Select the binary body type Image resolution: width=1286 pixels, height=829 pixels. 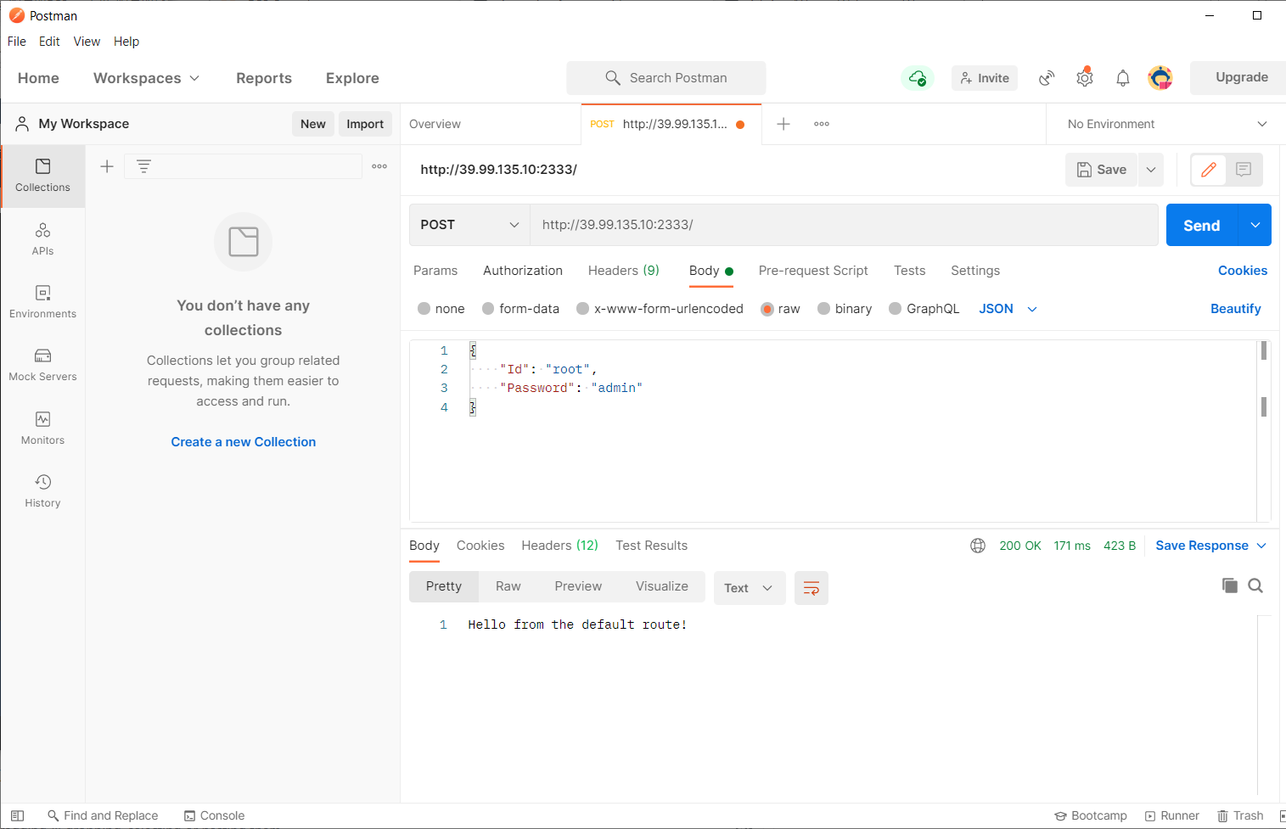tap(845, 309)
